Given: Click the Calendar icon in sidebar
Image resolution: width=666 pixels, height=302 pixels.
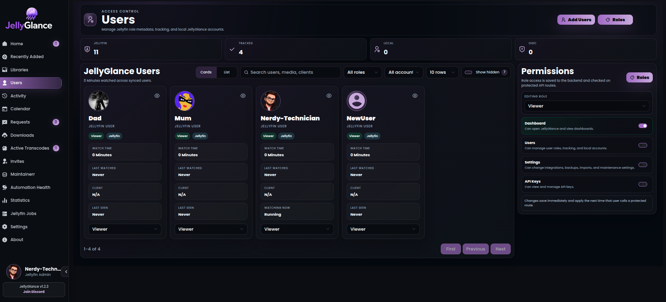Looking at the screenshot, I should 5,109.
